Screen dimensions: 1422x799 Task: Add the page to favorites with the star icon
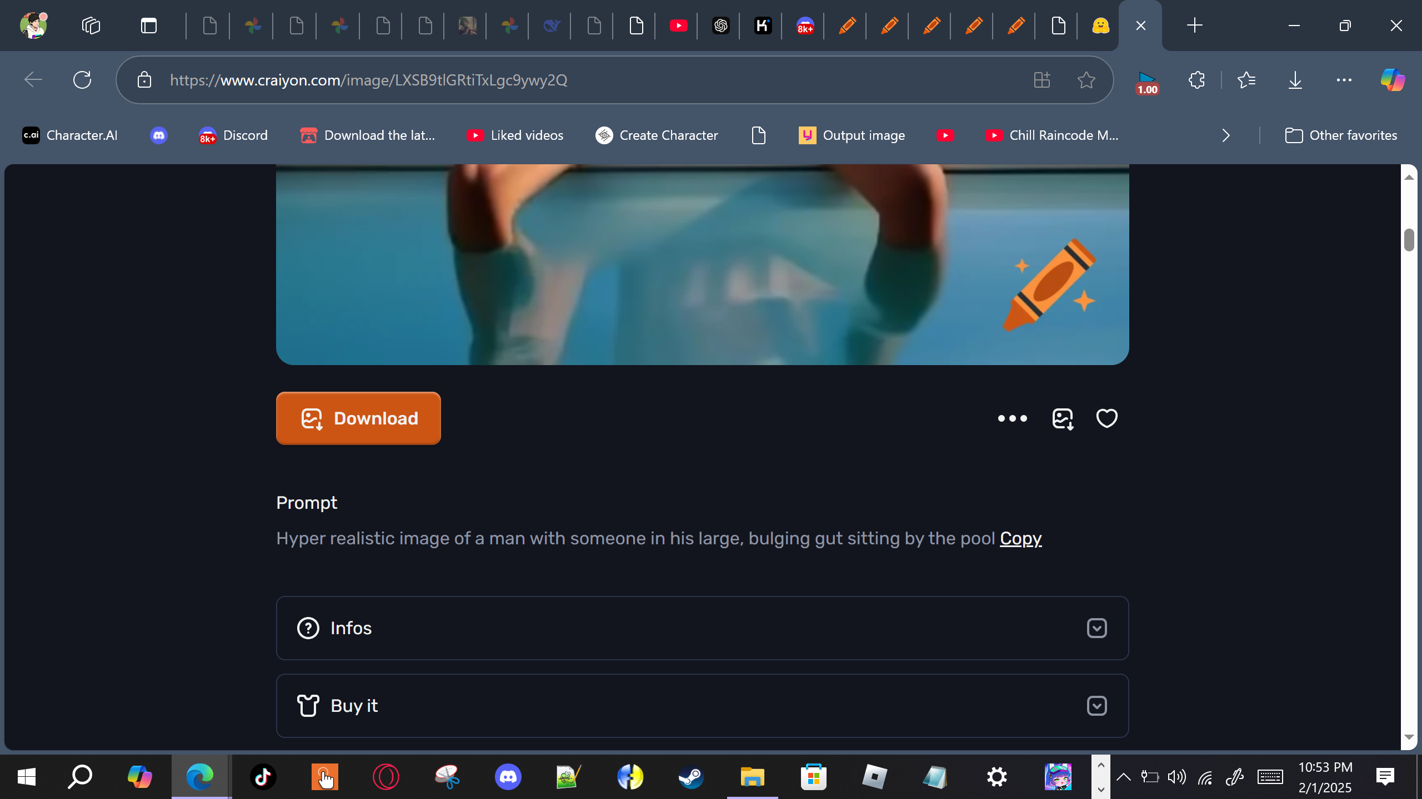click(1086, 80)
